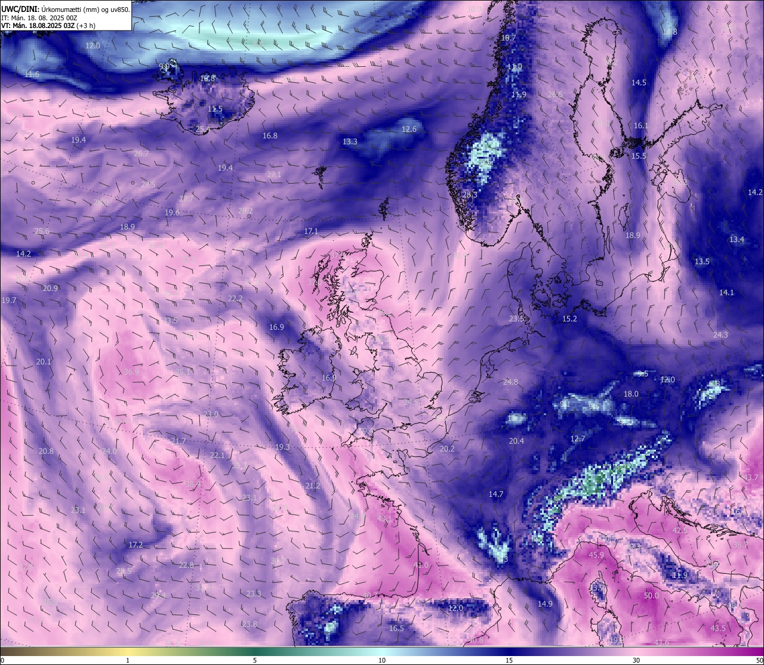764x665 pixels.
Task: Select the 24.3 map value
Action: pos(720,335)
